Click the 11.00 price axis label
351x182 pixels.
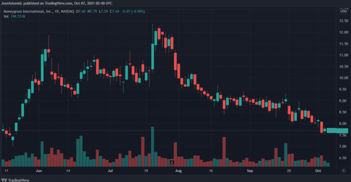click(x=344, y=55)
